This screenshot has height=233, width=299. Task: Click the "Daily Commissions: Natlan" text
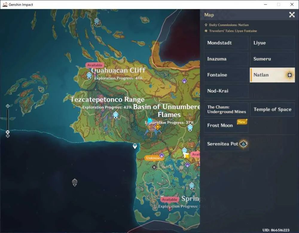pyautogui.click(x=229, y=25)
